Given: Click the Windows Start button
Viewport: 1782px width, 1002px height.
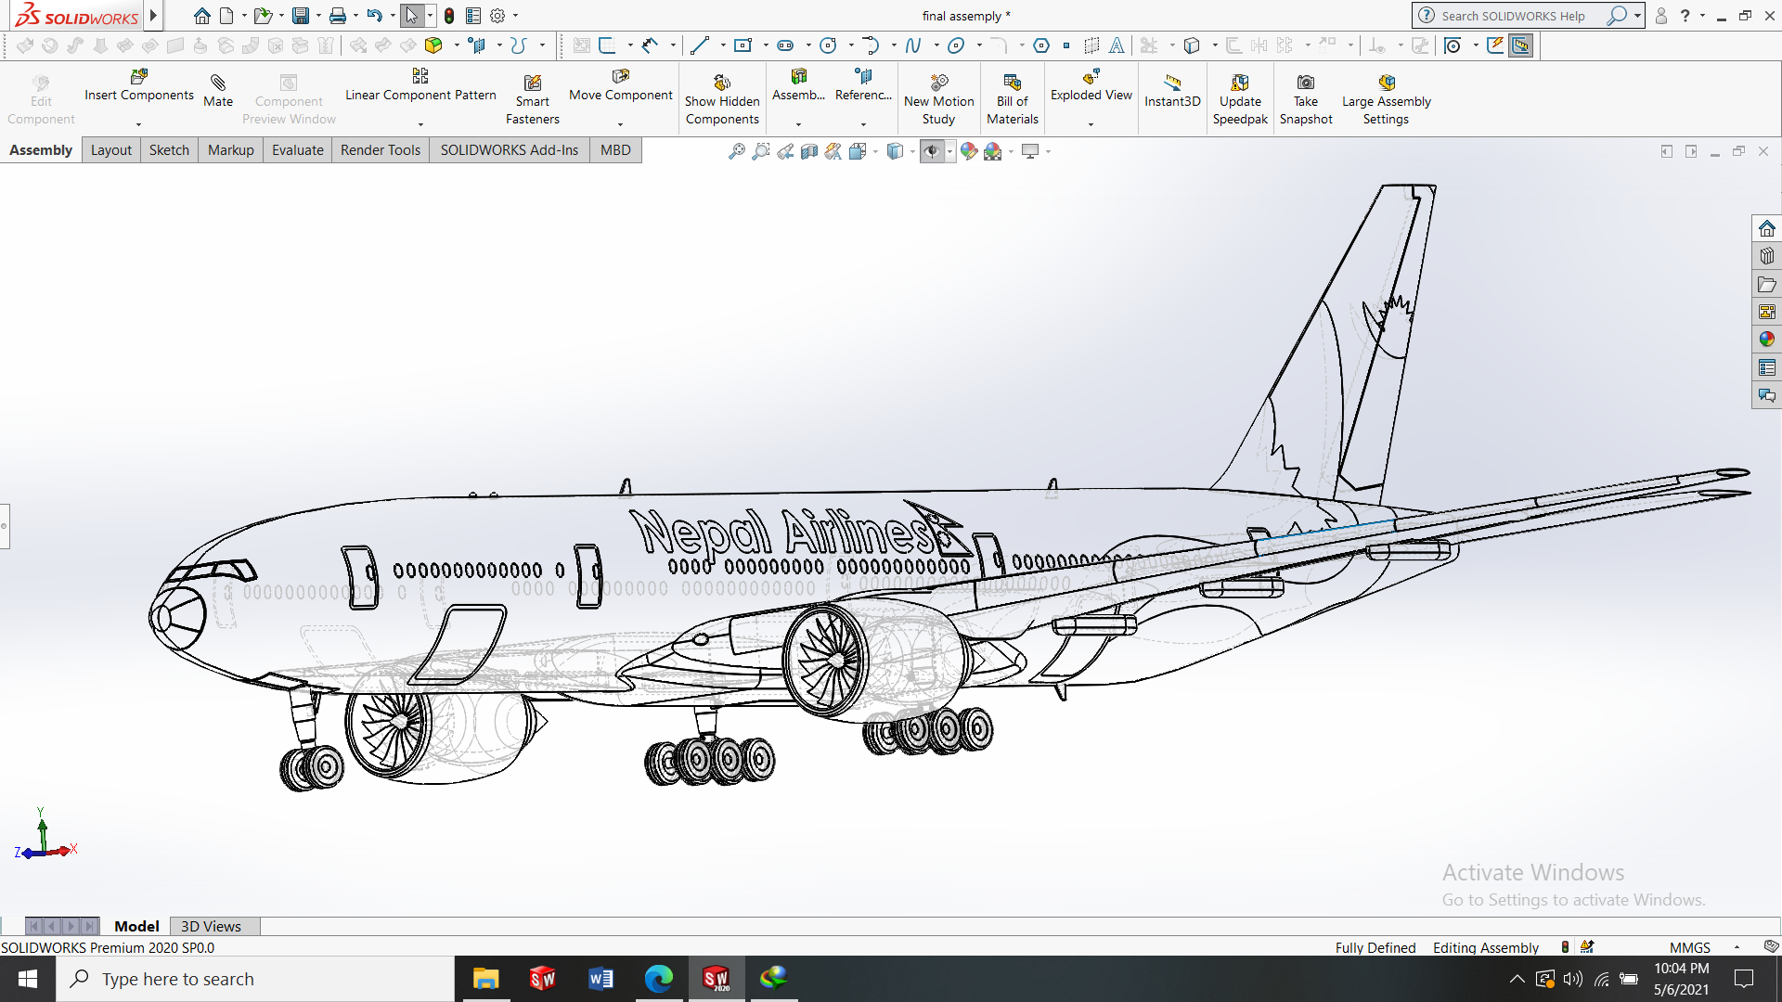Looking at the screenshot, I should 28,979.
